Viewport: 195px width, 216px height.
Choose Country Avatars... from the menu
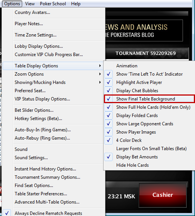(x=54, y=12)
